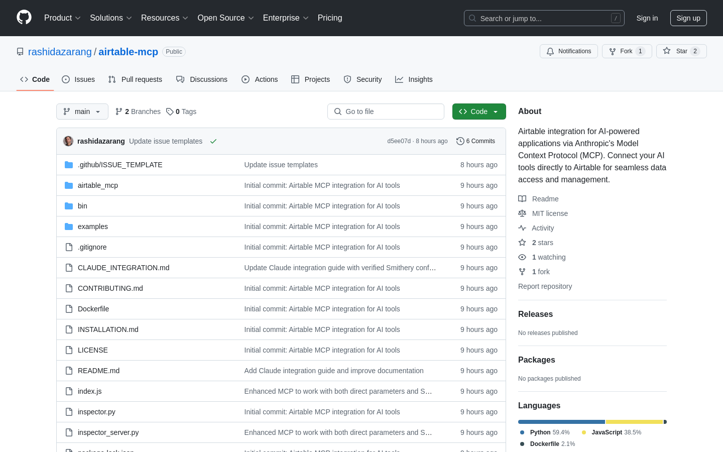Viewport: 723px width, 452px height.
Task: Click the green commit status checkmark
Action: pyautogui.click(x=213, y=141)
